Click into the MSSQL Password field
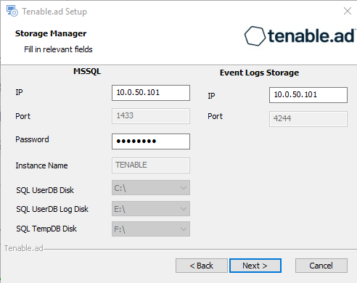The width and height of the screenshot is (357, 283). pyautogui.click(x=151, y=141)
